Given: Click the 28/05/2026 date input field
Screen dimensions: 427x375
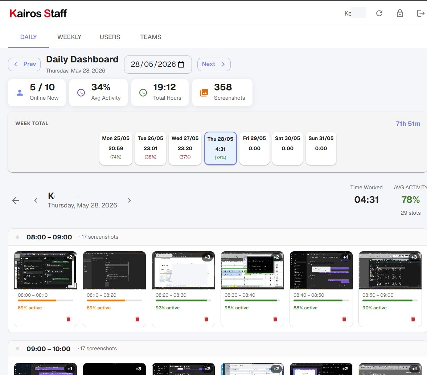Looking at the screenshot, I should pos(158,65).
